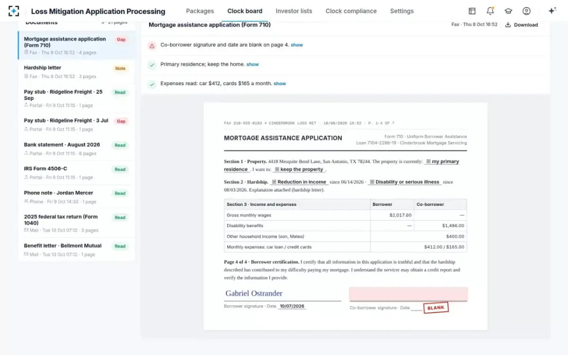Click check icon beside Expenses read finding
Image resolution: width=568 pixels, height=355 pixels.
pos(152,84)
